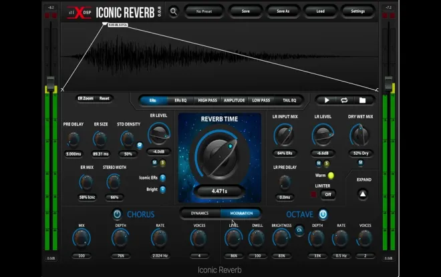This screenshot has height=277, width=441.
Task: Open the Settings button
Action: coord(357,11)
